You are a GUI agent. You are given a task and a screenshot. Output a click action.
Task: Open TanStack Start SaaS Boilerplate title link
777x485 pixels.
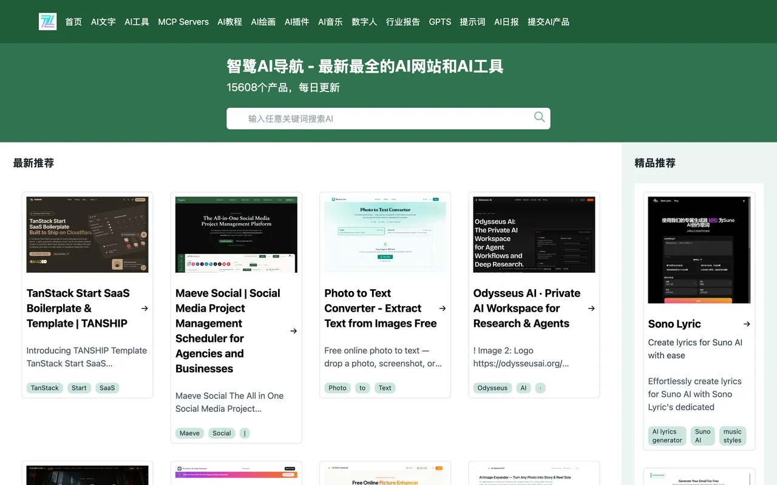coord(78,309)
